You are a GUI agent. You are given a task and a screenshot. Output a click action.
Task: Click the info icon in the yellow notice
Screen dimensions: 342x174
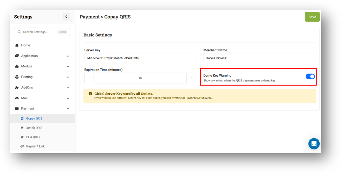point(90,94)
